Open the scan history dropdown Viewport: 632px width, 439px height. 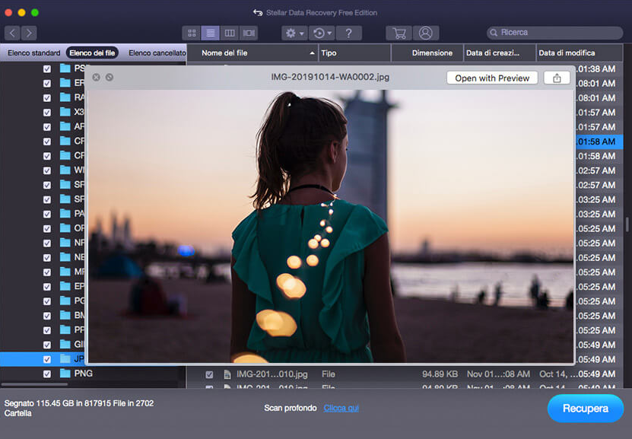pos(322,33)
